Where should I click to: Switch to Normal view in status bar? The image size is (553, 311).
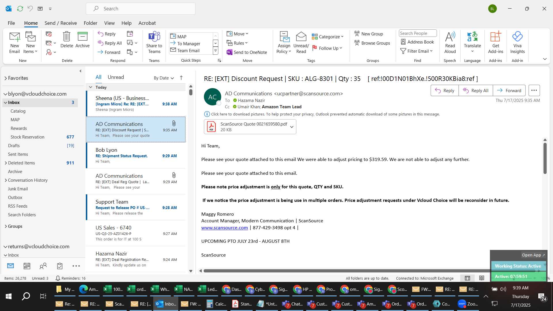point(467,278)
